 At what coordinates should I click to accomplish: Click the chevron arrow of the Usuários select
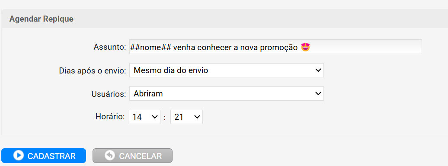click(318, 94)
